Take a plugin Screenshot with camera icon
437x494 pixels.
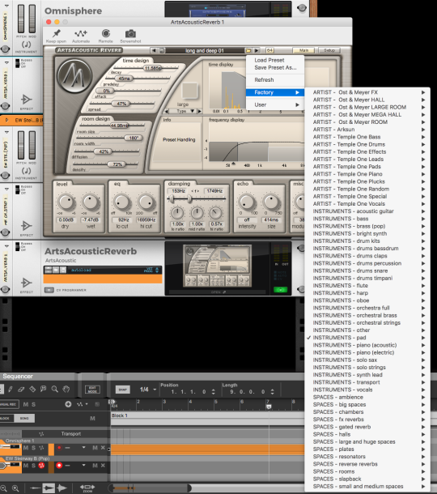(x=130, y=33)
